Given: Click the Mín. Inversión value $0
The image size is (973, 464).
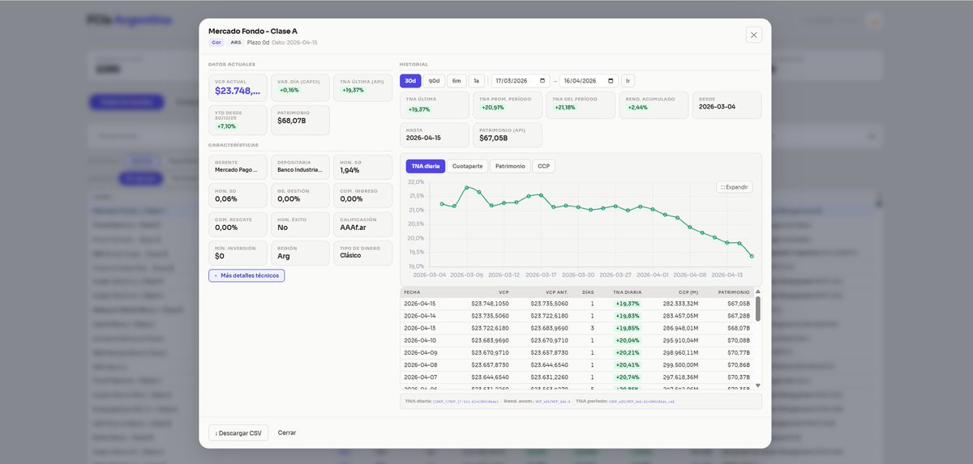Looking at the screenshot, I should tap(220, 256).
